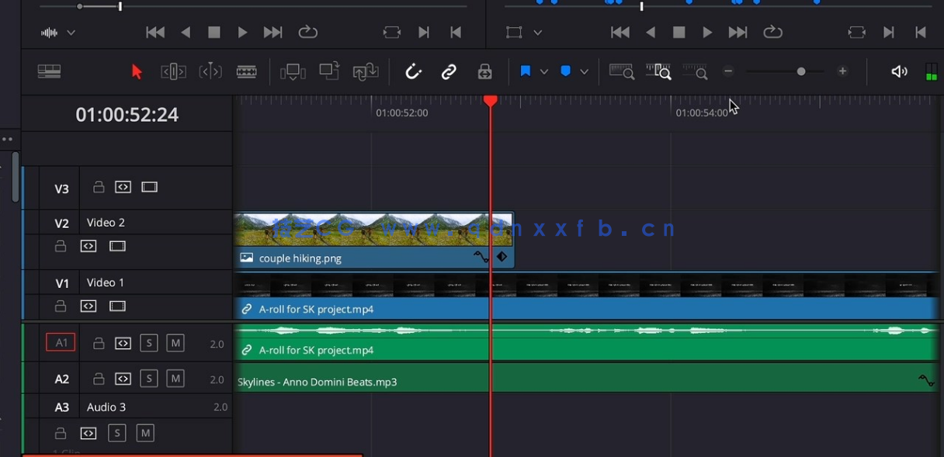
Task: Toggle snapping with the magnet icon
Action: point(413,71)
